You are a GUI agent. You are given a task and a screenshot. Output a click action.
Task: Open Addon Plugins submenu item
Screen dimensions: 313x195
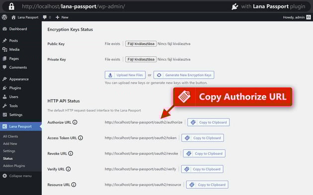[x=14, y=166]
